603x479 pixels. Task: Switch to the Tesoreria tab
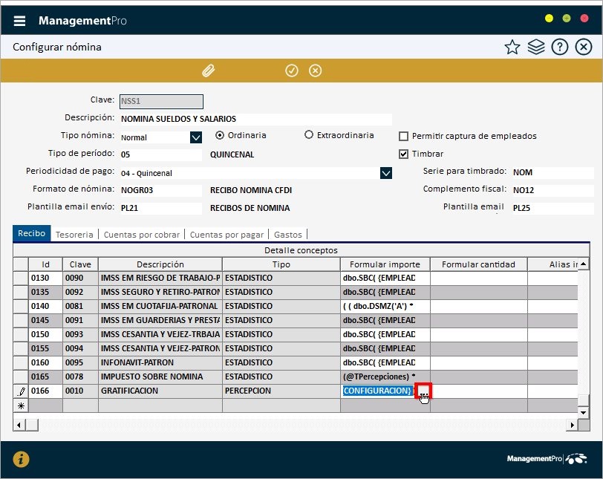point(74,235)
